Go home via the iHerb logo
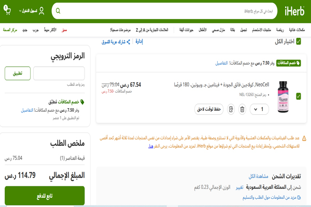Image resolution: width=311 pixels, height=207 pixels. pyautogui.click(x=294, y=11)
